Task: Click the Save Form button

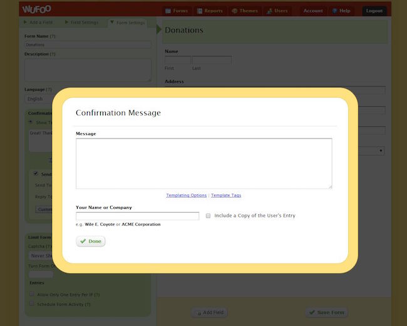Action: pyautogui.click(x=326, y=312)
